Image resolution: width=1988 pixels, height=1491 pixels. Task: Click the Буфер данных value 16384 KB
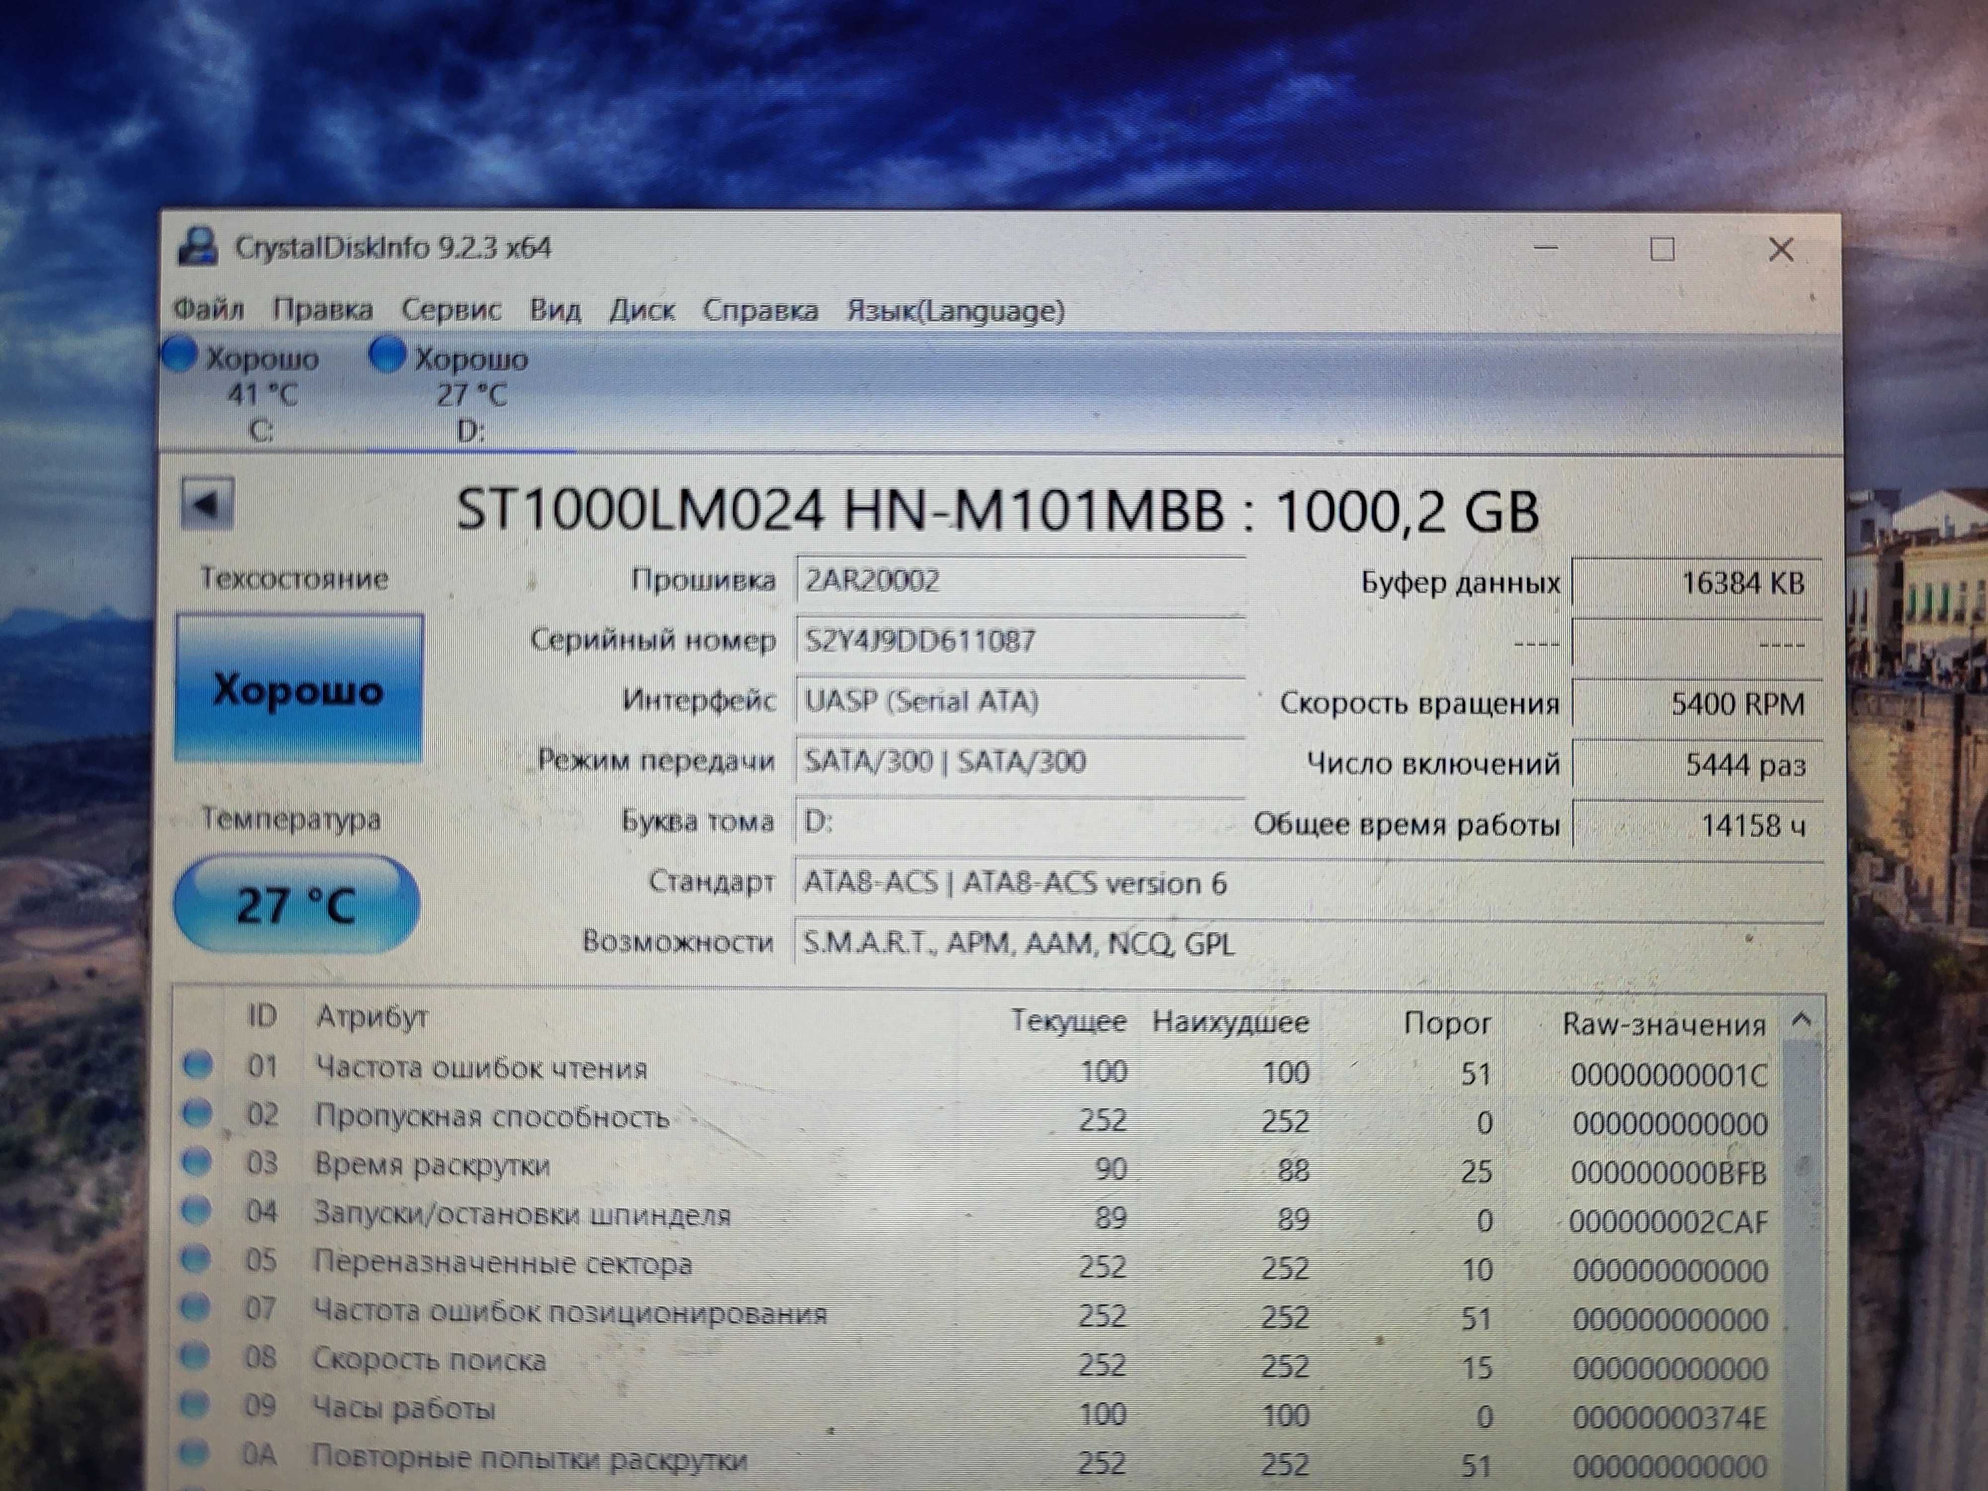pyautogui.click(x=1697, y=583)
